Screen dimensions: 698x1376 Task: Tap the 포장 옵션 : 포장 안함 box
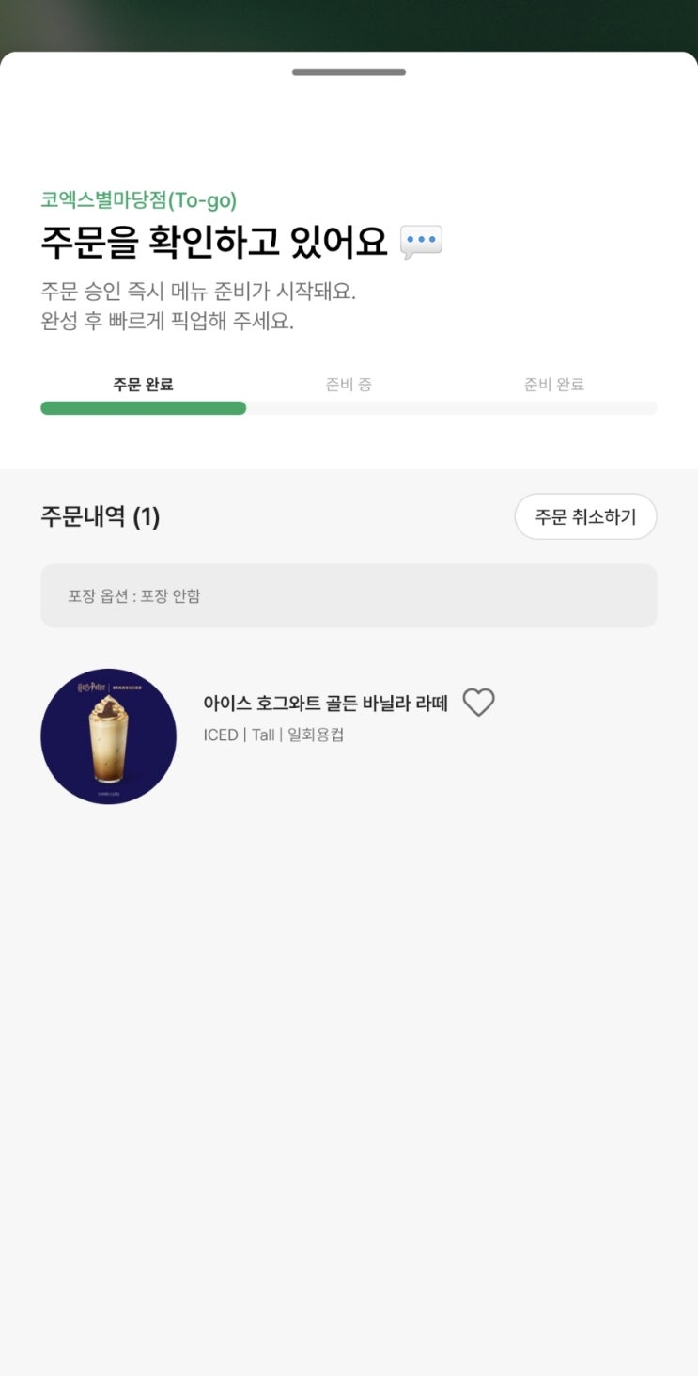pyautogui.click(x=349, y=596)
